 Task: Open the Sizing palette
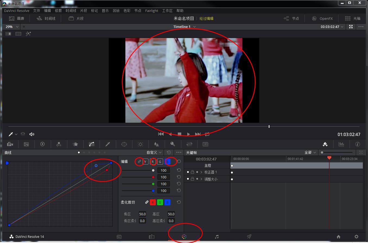189,144
